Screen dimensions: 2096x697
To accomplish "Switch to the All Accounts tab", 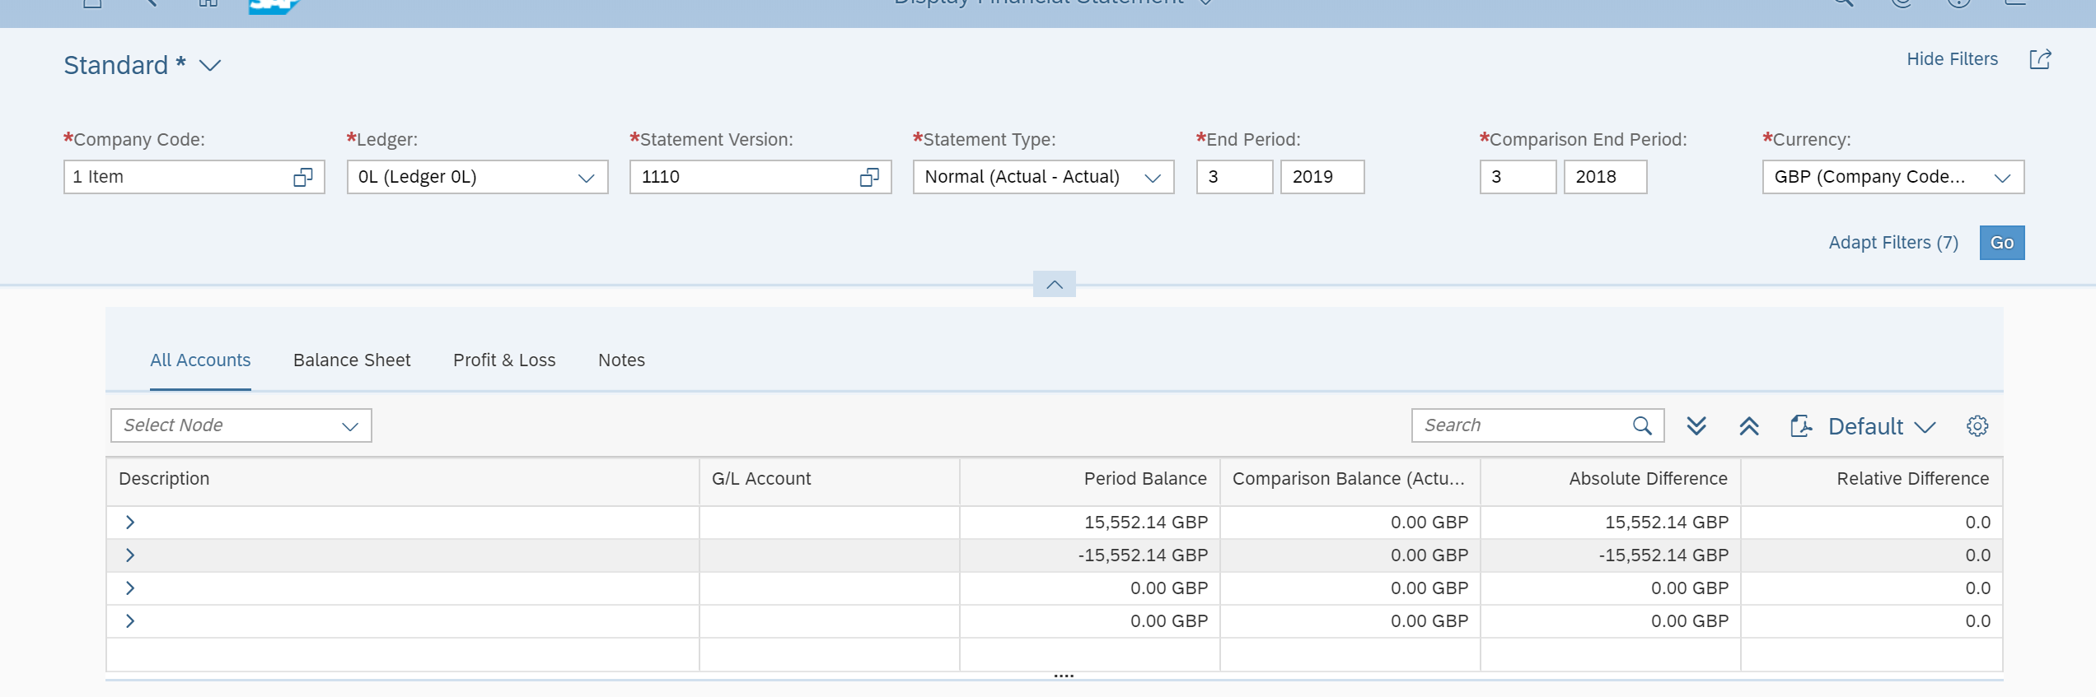I will tap(200, 360).
